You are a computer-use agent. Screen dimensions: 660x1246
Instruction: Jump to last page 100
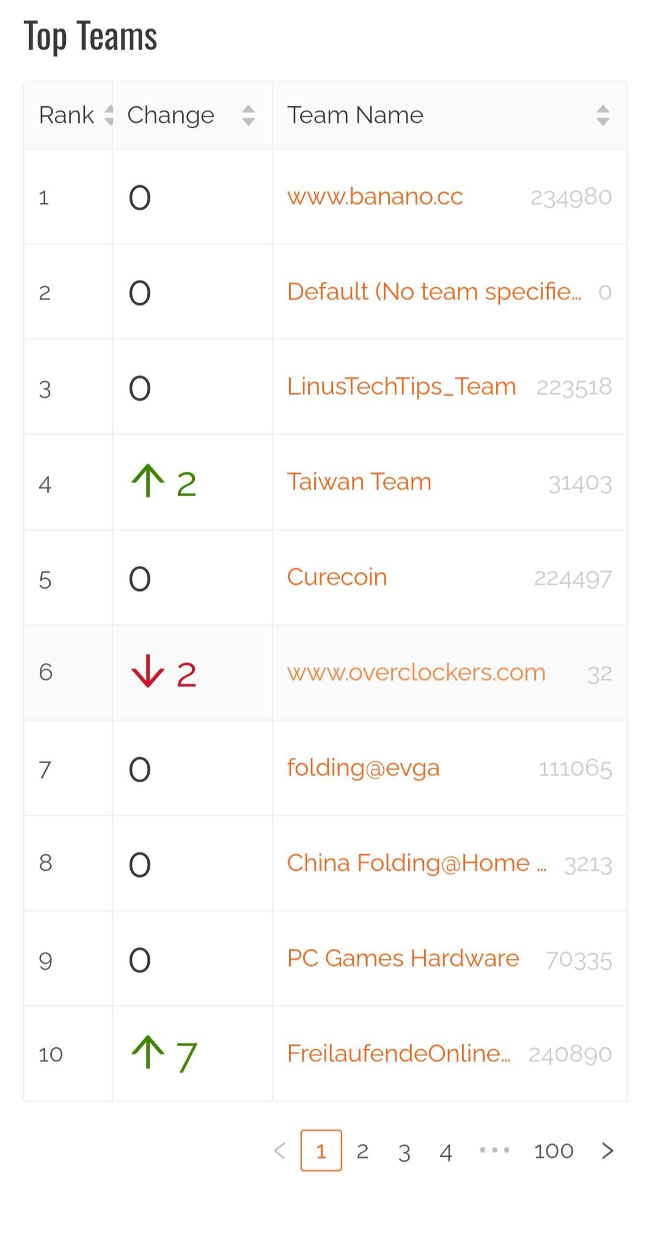pyautogui.click(x=554, y=1151)
